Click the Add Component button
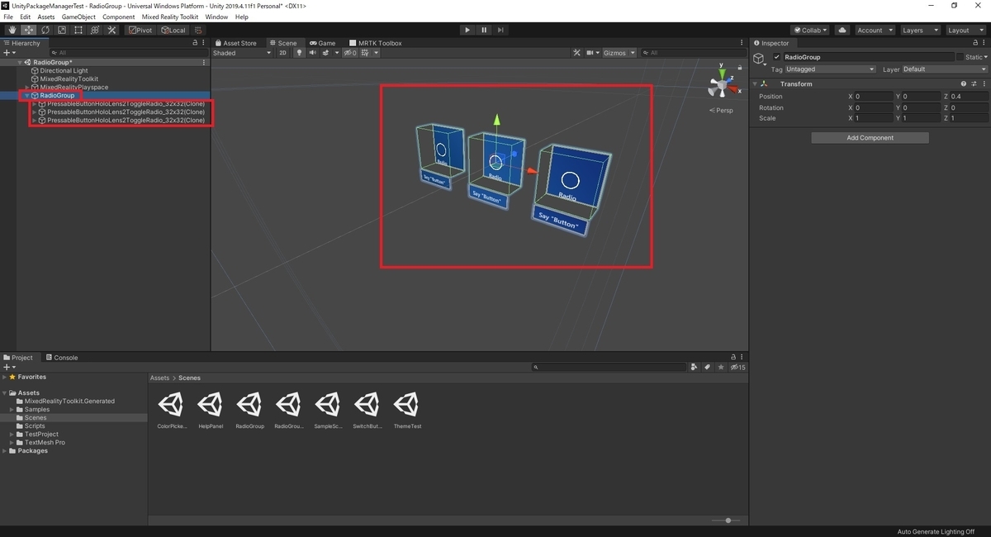Image resolution: width=991 pixels, height=537 pixels. pos(870,138)
